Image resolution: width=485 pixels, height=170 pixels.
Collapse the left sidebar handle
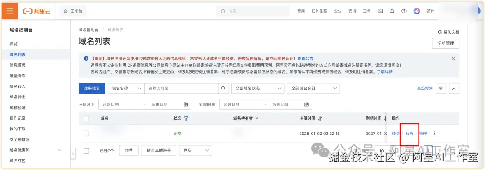coord(73,153)
